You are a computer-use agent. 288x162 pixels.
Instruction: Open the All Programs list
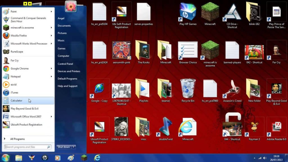pyautogui.click(x=17, y=139)
